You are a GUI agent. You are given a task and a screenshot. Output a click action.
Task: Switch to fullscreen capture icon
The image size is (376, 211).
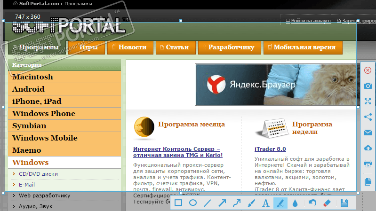(368, 102)
